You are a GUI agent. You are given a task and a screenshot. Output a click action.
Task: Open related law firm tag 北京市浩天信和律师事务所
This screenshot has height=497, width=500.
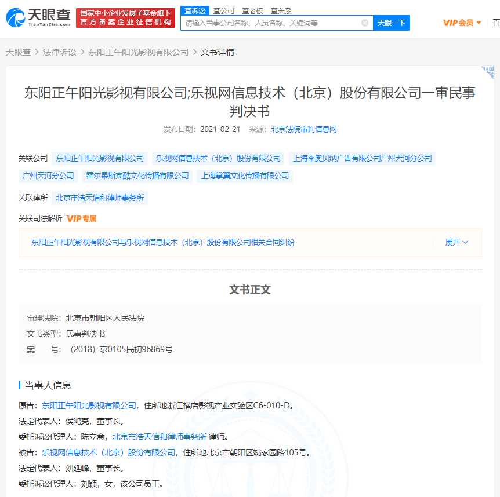click(x=100, y=198)
